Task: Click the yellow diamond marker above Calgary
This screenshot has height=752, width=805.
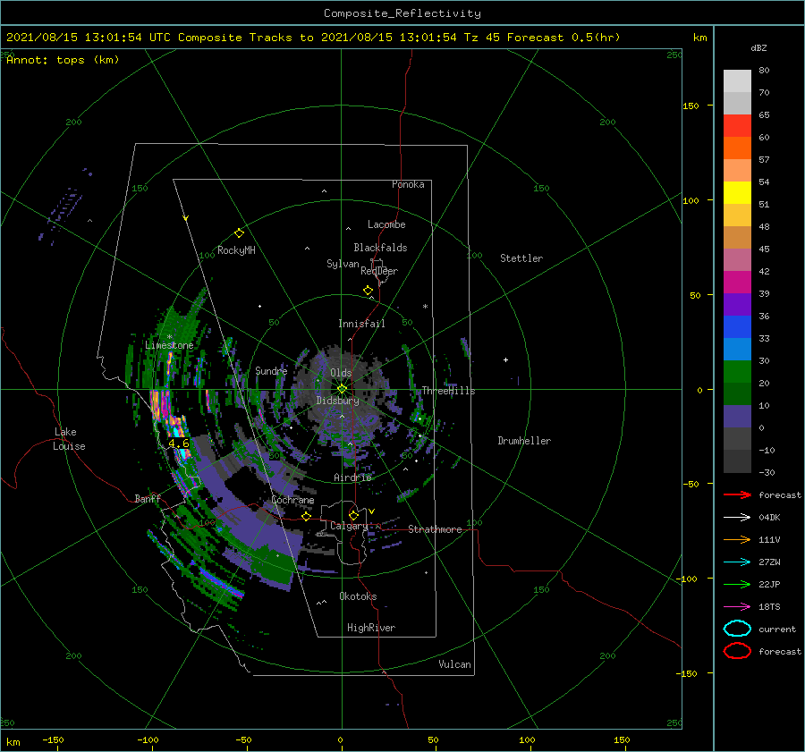Action: pyautogui.click(x=353, y=515)
